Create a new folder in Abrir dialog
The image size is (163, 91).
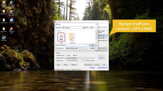89,28
